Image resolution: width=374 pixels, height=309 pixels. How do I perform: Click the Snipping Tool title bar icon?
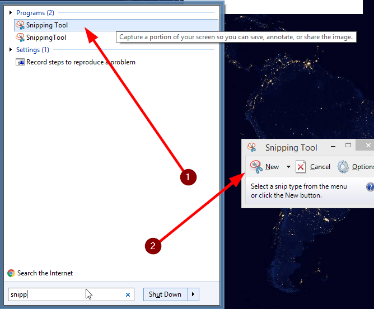(x=253, y=148)
